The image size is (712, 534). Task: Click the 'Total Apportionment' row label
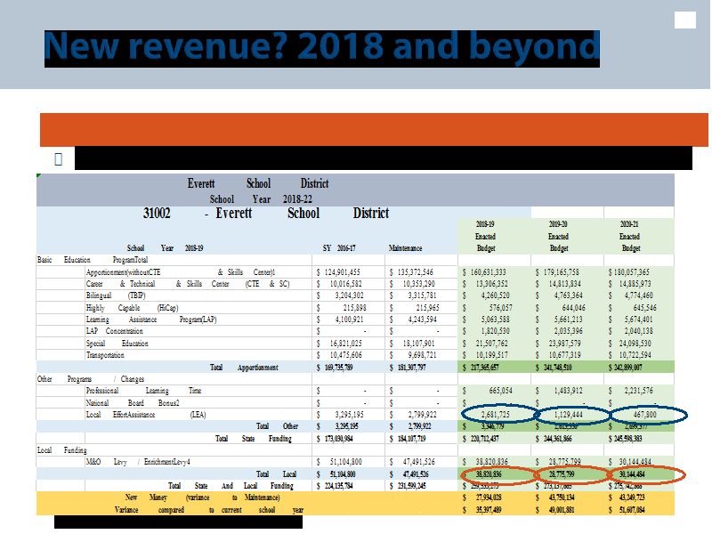(244, 368)
